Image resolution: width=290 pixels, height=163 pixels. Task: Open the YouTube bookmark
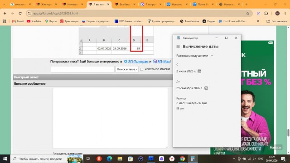tap(34, 21)
